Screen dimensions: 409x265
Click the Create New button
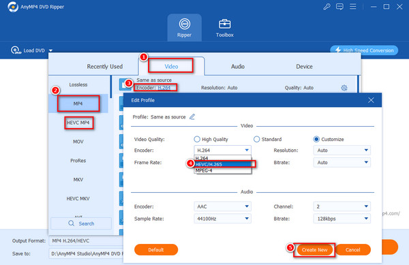(x=314, y=250)
